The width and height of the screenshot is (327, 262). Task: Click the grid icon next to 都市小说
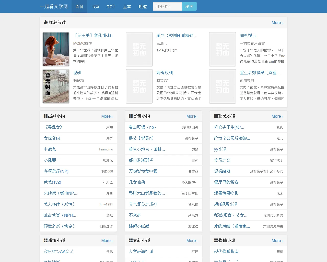pyautogui.click(x=45, y=240)
